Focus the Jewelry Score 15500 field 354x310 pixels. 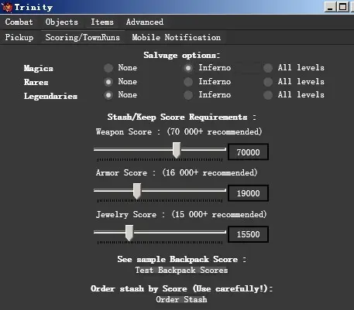pyautogui.click(x=249, y=234)
